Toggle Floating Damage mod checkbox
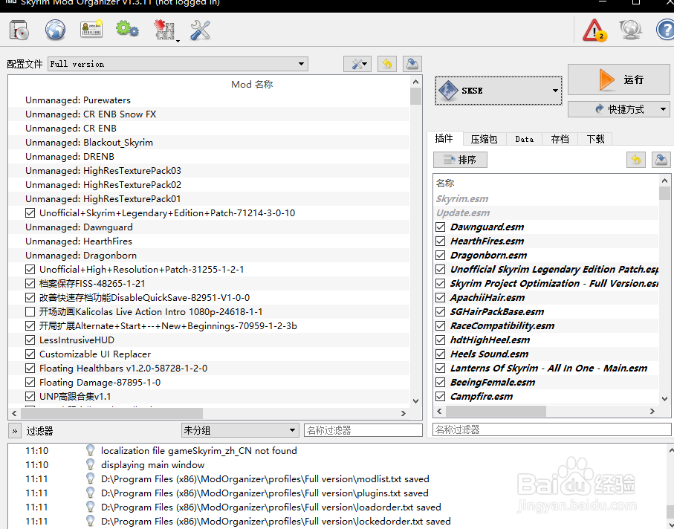 (x=30, y=382)
